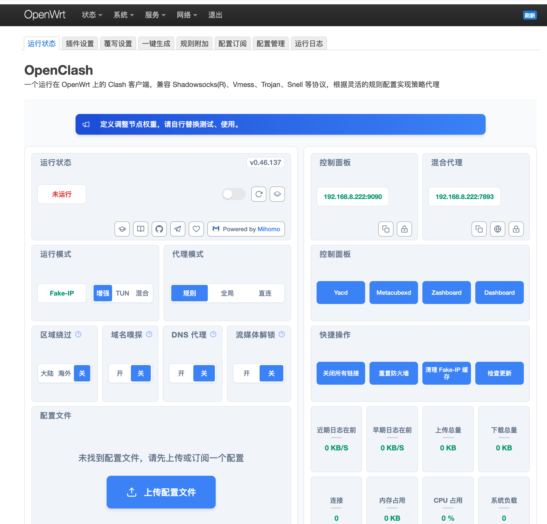Turn 区域绕过 off with 关
The image size is (547, 524).
pyautogui.click(x=82, y=373)
